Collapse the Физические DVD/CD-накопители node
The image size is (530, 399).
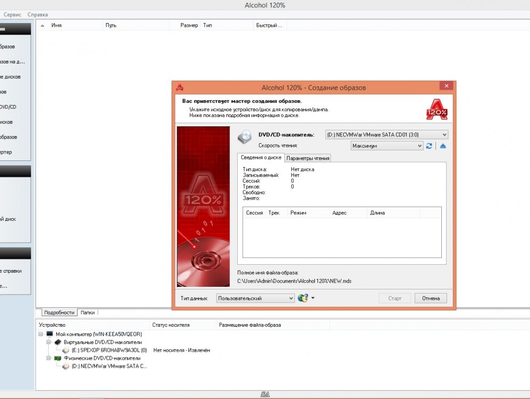point(49,358)
